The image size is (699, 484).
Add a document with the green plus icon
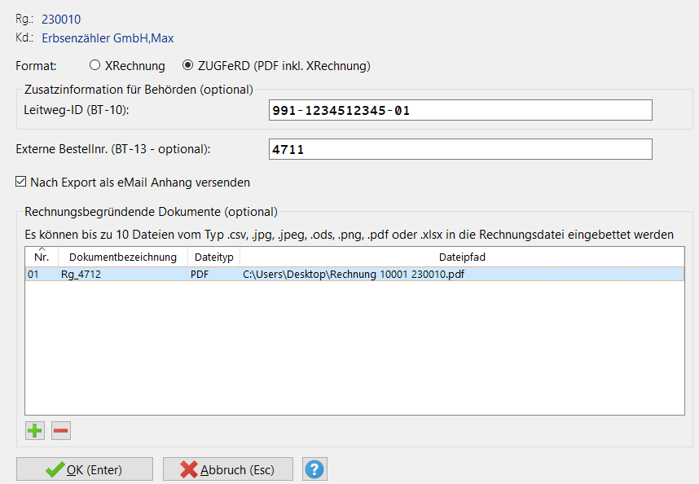click(35, 430)
